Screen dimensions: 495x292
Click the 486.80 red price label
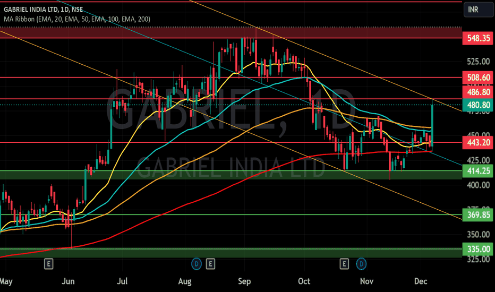[x=477, y=92]
